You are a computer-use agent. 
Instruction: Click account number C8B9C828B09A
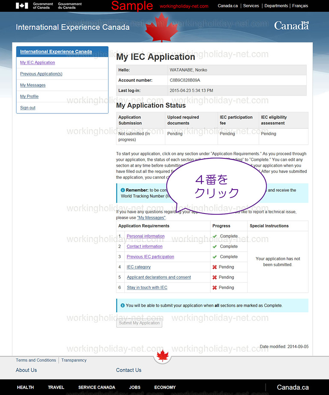point(185,80)
